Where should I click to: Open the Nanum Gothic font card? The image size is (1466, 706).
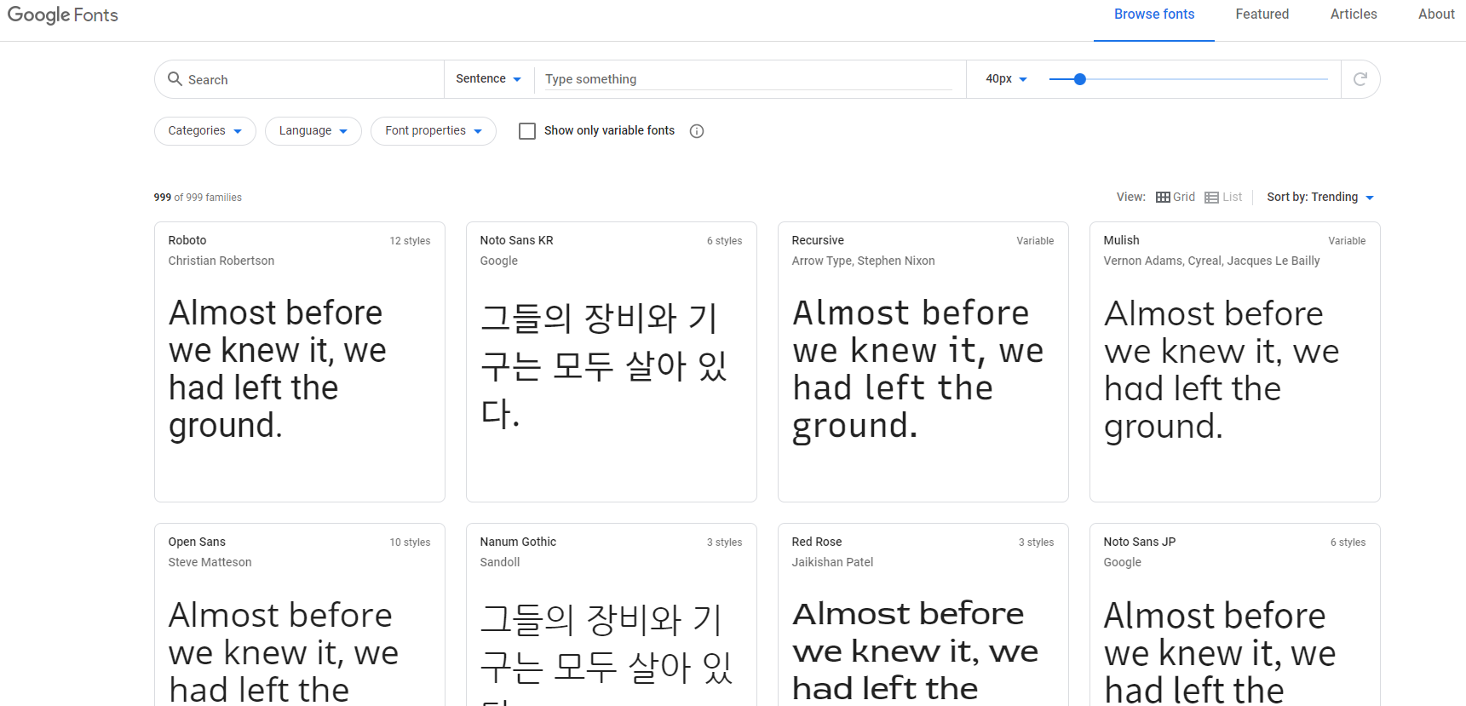(x=612, y=615)
